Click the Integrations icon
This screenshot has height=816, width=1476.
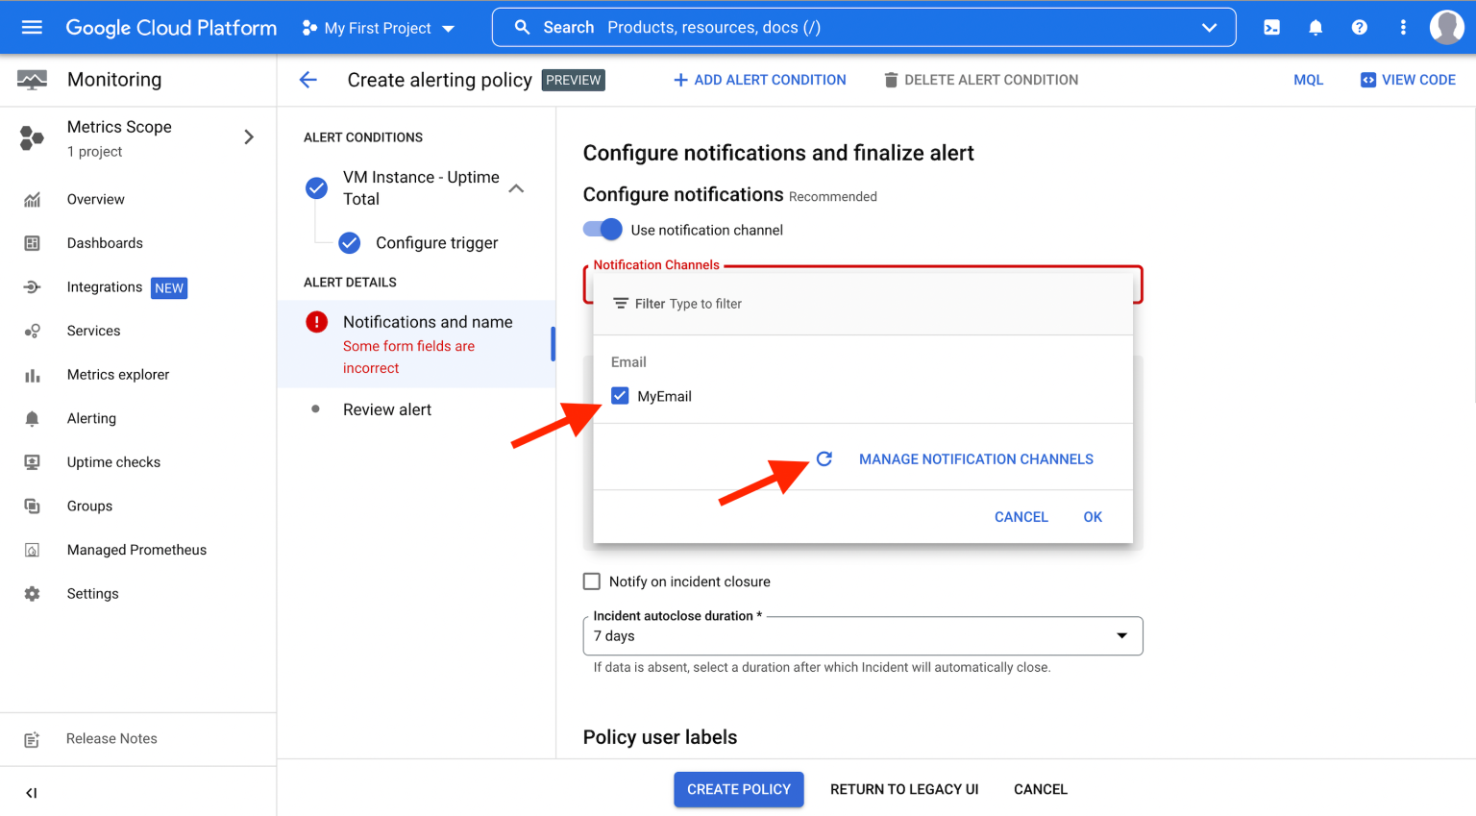tap(32, 286)
